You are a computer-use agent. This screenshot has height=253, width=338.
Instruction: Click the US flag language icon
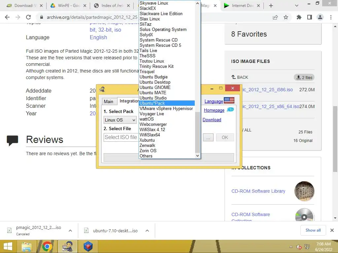point(229,100)
